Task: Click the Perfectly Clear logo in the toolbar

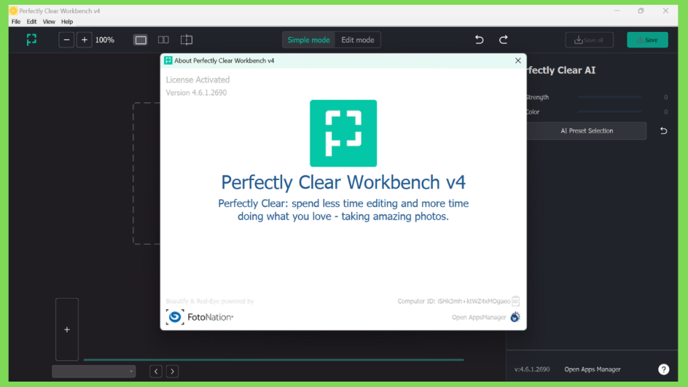Action: click(x=32, y=40)
